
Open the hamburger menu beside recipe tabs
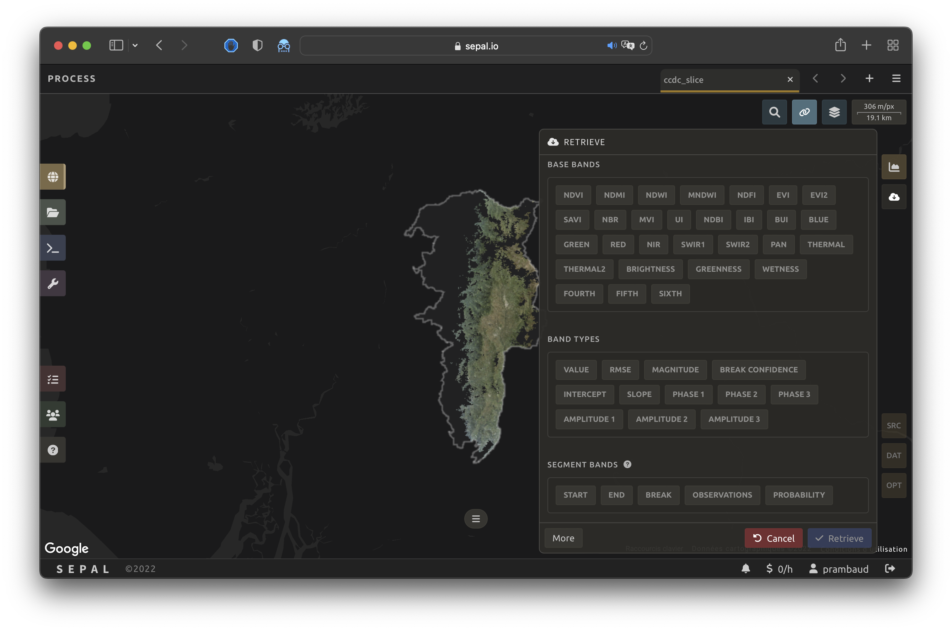pos(896,79)
